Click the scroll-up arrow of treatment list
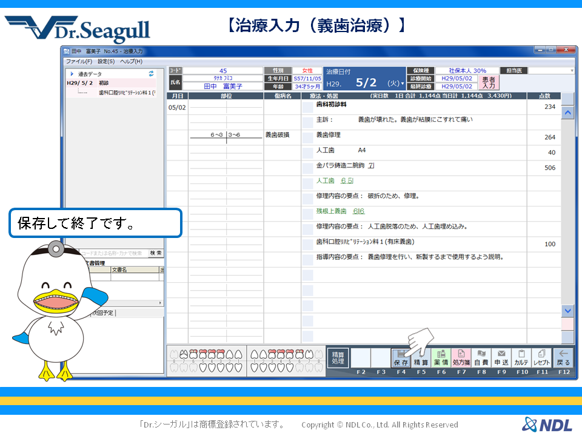The image size is (582, 436). 567,113
